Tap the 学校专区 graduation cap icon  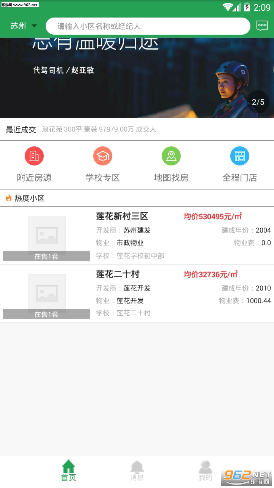103,156
